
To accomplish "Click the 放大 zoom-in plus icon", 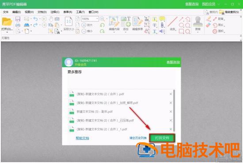I will [x=84, y=25].
